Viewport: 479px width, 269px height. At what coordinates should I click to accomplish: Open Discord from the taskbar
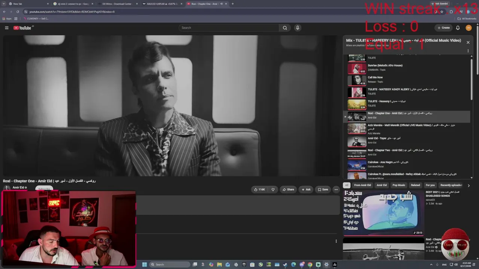click(x=302, y=265)
